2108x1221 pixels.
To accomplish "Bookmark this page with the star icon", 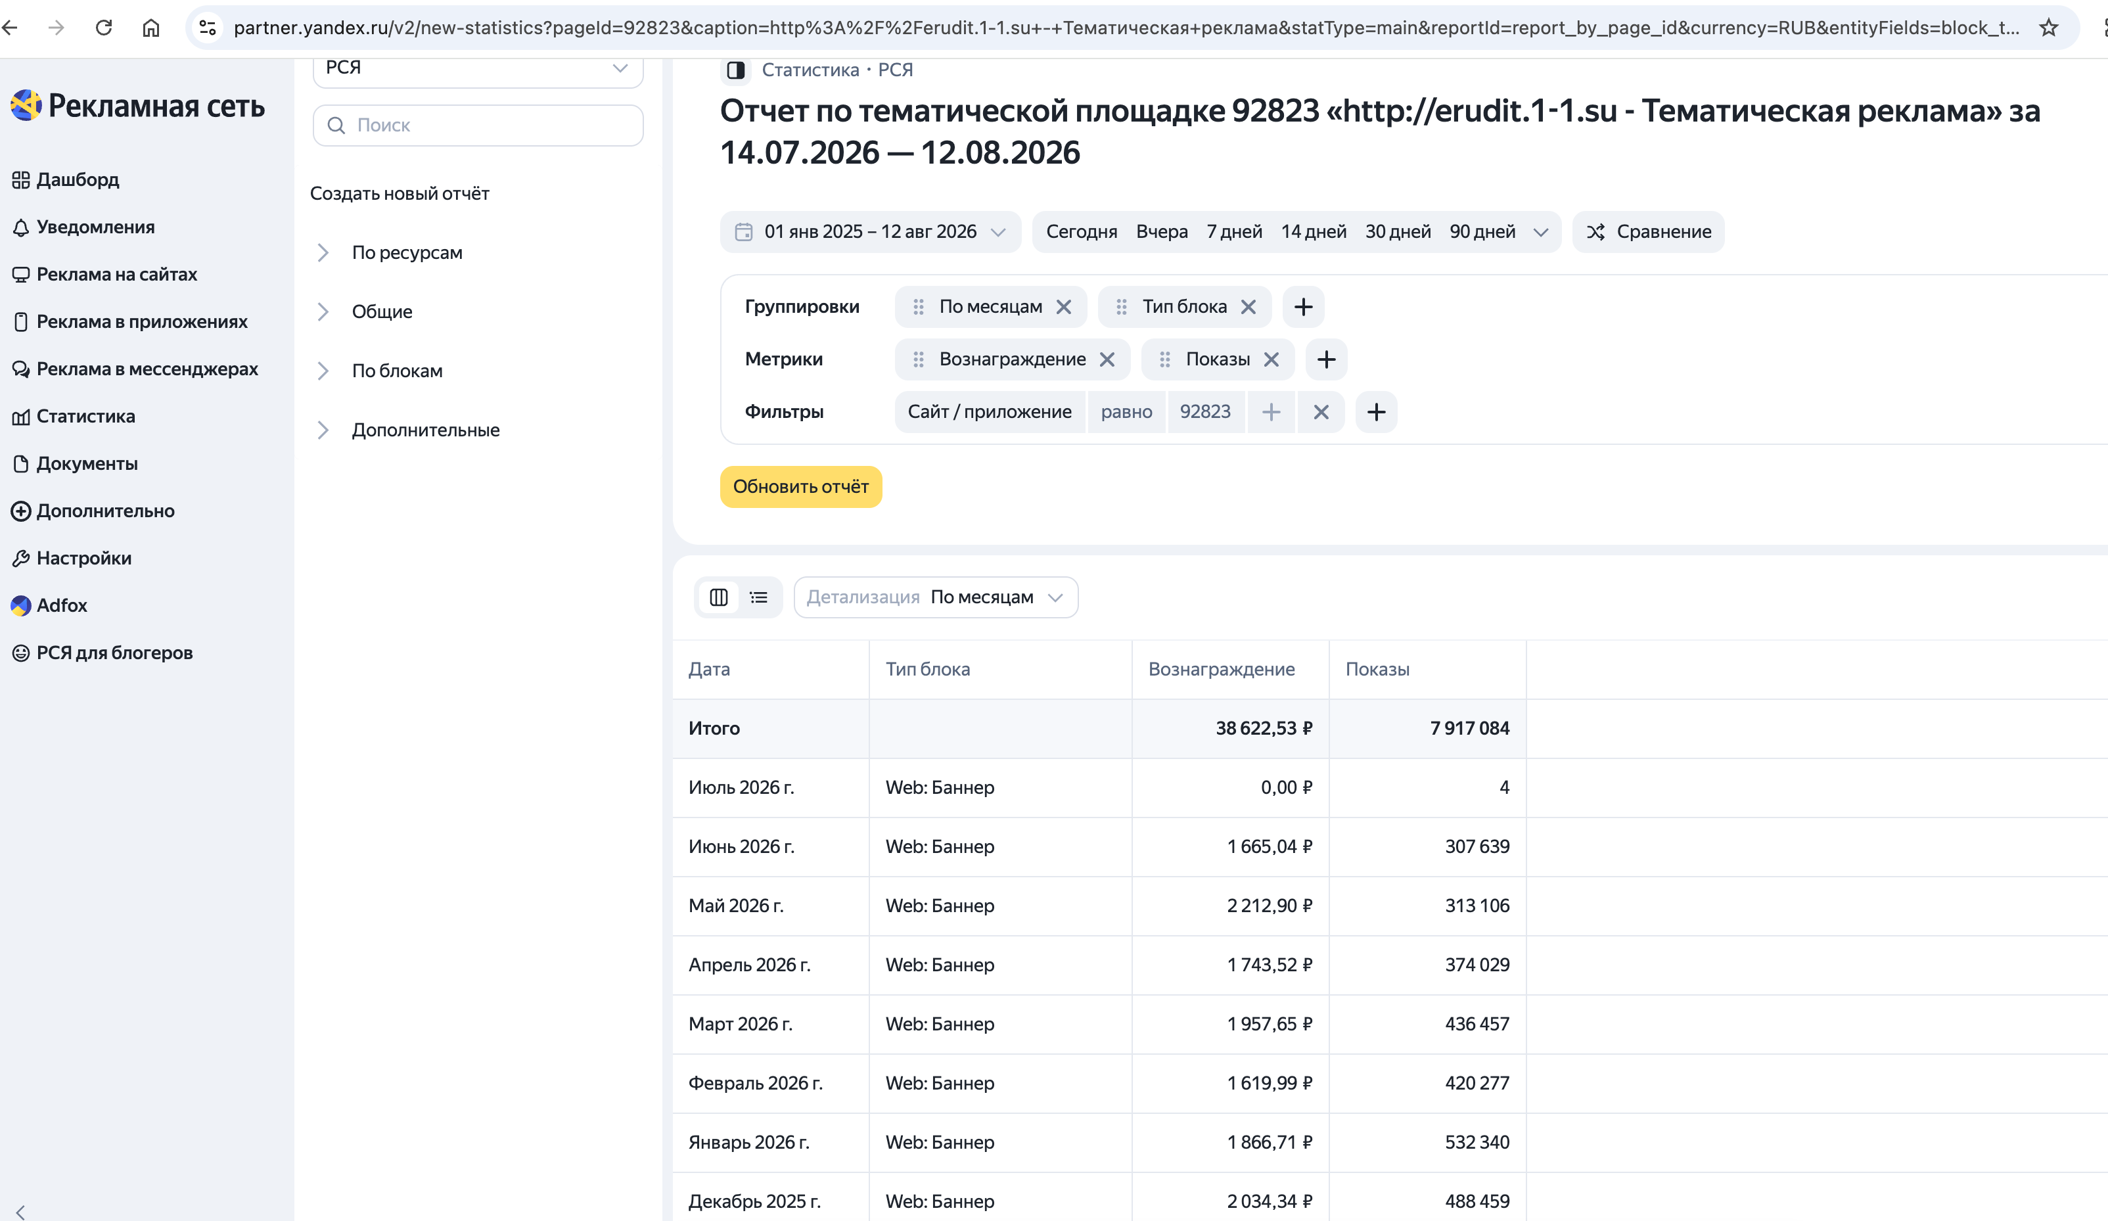I will (2049, 28).
